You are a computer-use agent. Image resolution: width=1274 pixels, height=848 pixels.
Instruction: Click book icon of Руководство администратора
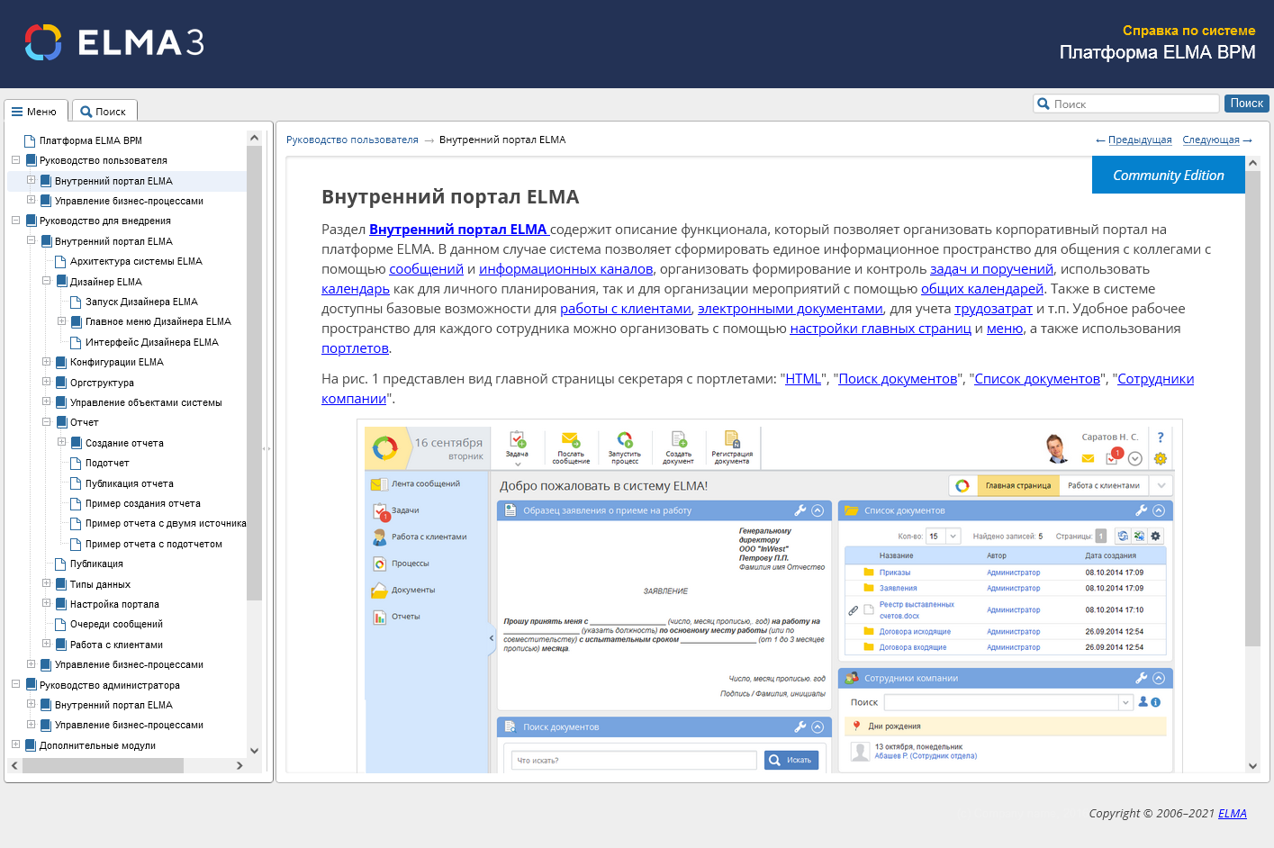tap(32, 685)
